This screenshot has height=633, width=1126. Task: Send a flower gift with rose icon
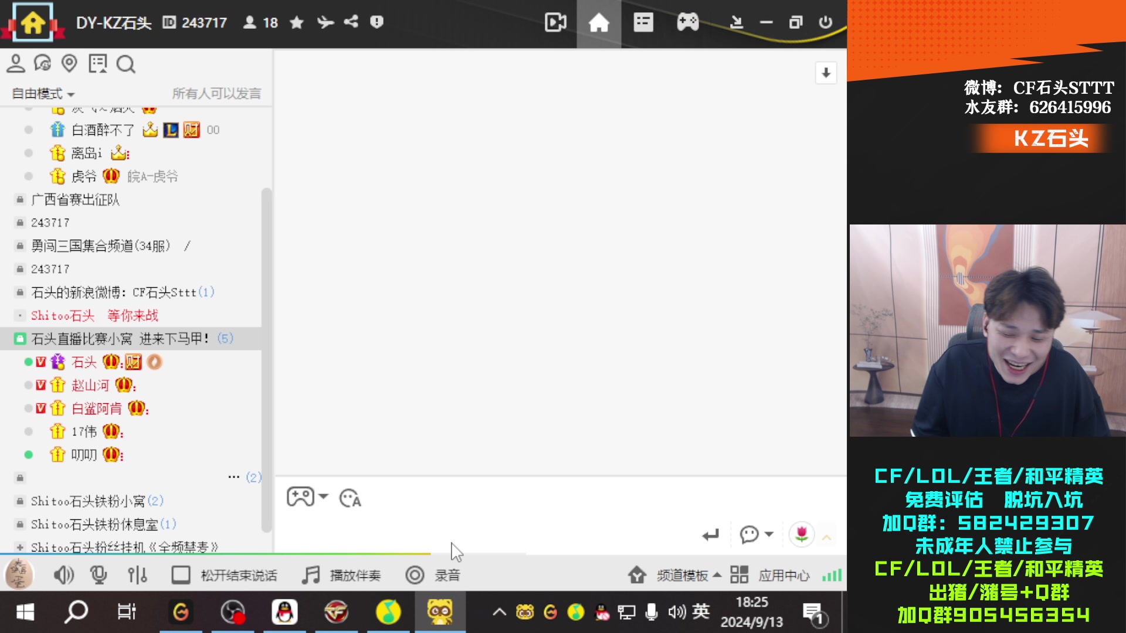pyautogui.click(x=801, y=535)
